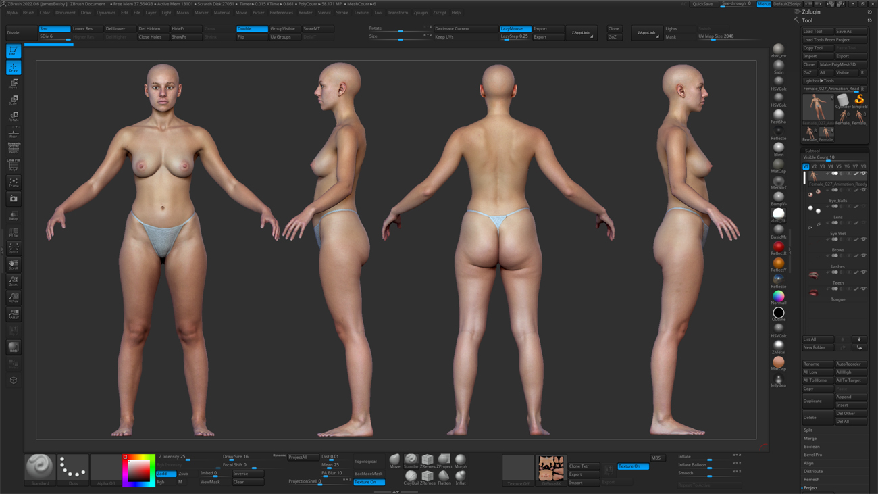Open the Alpha Off selector

[106, 469]
